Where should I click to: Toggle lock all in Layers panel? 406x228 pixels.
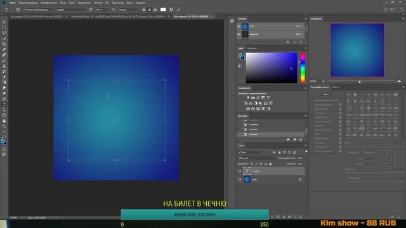(x=270, y=164)
